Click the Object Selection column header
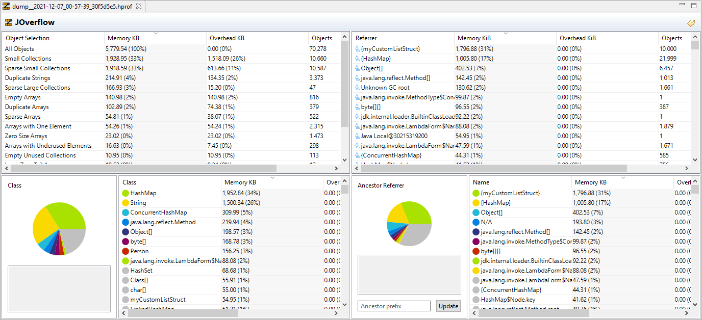Image resolution: width=702 pixels, height=320 pixels. click(53, 38)
